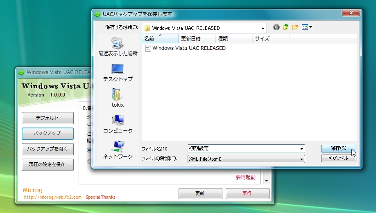Create a new folder
This screenshot has width=376, height=213.
(x=295, y=27)
